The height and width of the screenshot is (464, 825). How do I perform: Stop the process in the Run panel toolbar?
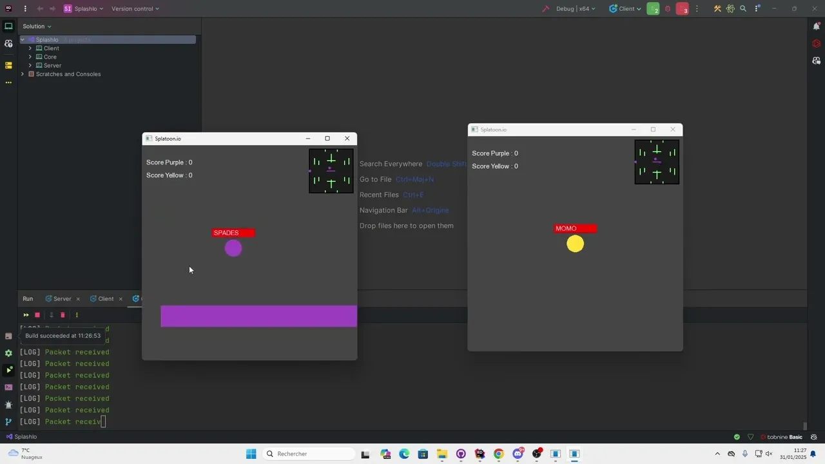37,315
